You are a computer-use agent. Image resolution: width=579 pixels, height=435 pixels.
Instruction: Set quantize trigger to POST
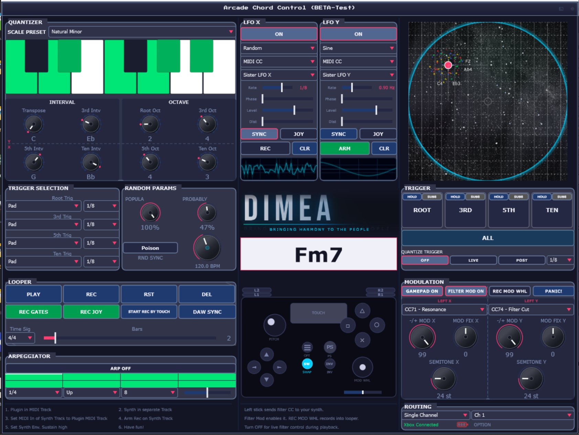click(x=522, y=260)
